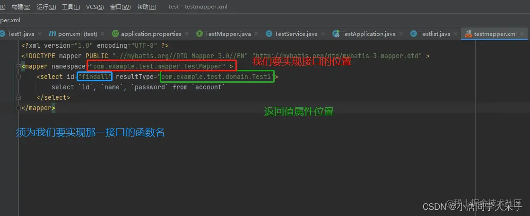Switch to the TestApplication.java tab
The image size is (530, 216).
368,34
